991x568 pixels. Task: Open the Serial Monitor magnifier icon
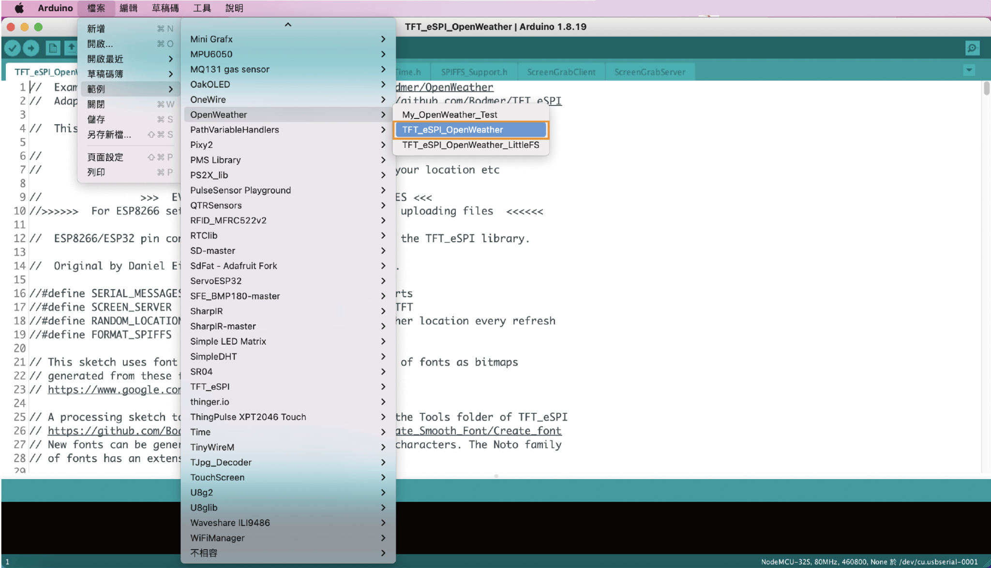pos(972,48)
